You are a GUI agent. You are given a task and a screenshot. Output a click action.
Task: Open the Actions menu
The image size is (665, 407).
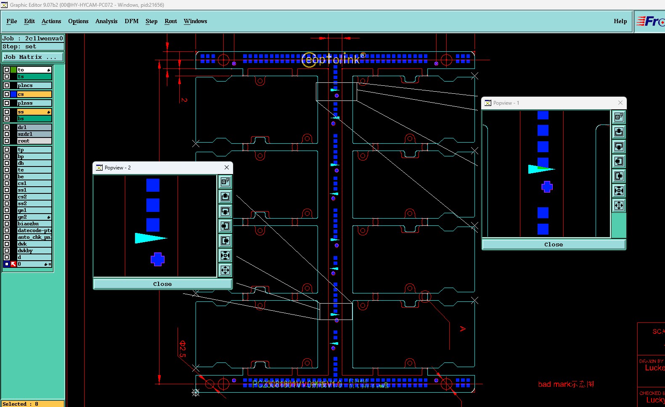pyautogui.click(x=51, y=21)
